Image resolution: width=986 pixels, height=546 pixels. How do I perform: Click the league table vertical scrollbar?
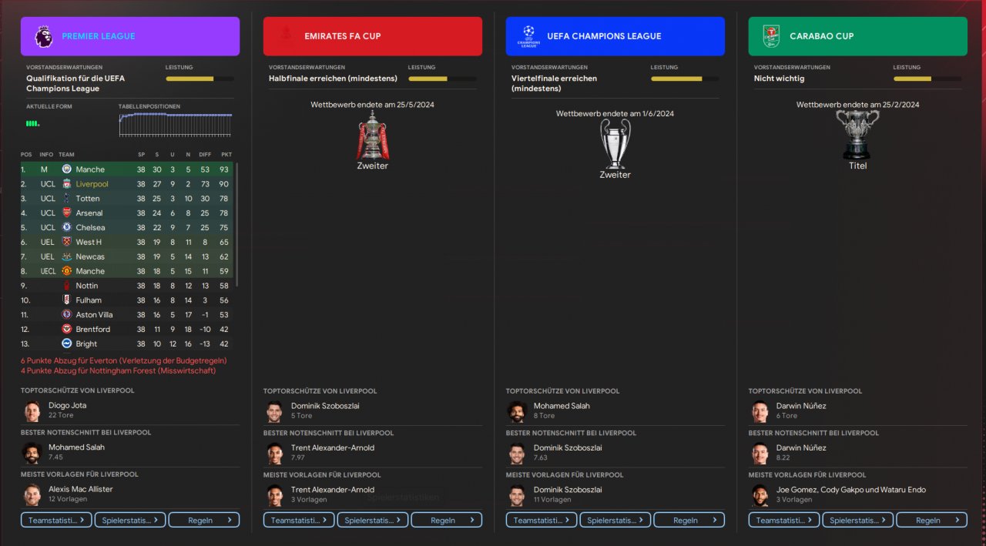pyautogui.click(x=236, y=223)
